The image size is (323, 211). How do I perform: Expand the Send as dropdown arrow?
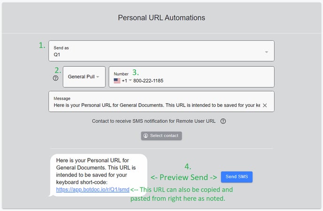[267, 52]
